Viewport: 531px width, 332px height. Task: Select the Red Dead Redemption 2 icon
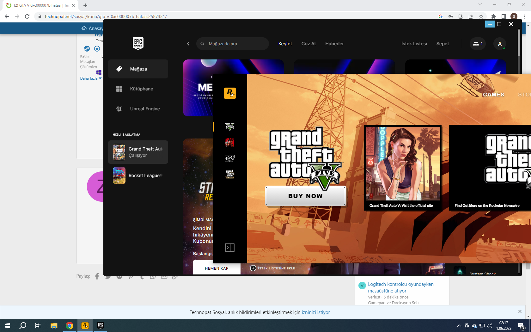click(x=230, y=143)
